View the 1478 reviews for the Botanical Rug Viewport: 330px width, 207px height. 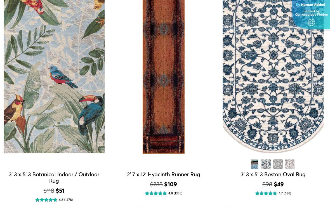[x=66, y=200]
